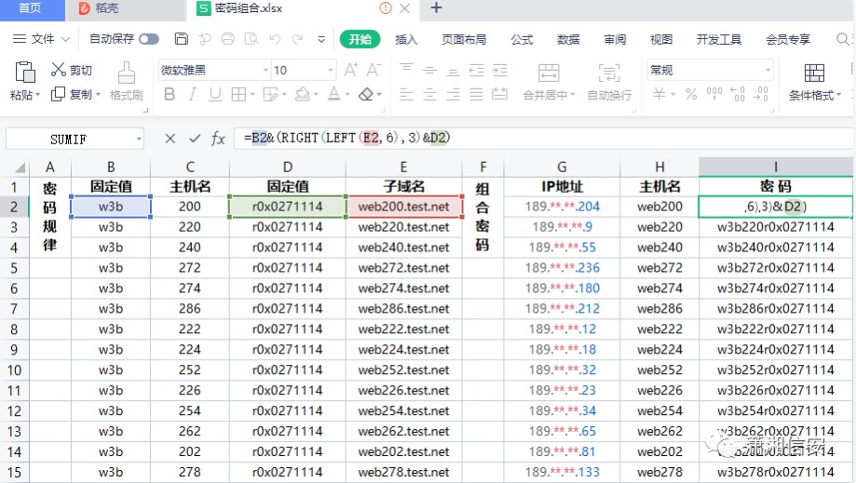
Task: Expand the Name Box dropdown arrow
Action: 139,139
